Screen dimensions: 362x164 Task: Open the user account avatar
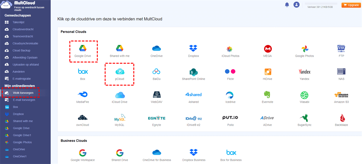point(297,5)
